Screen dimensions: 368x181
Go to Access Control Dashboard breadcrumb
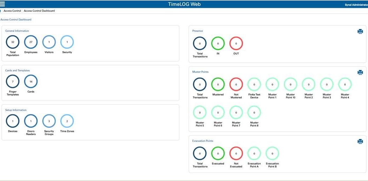39,11
